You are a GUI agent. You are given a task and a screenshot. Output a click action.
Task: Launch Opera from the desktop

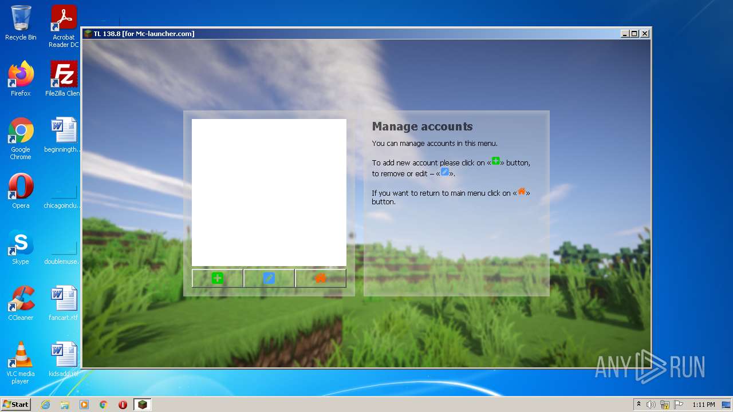coord(21,191)
